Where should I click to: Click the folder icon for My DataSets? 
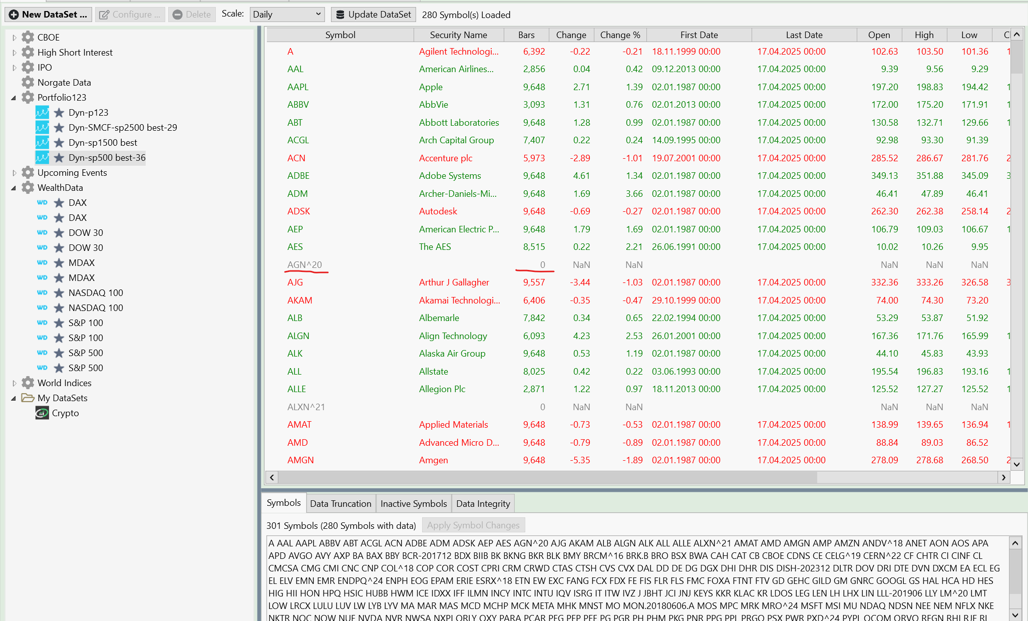28,398
